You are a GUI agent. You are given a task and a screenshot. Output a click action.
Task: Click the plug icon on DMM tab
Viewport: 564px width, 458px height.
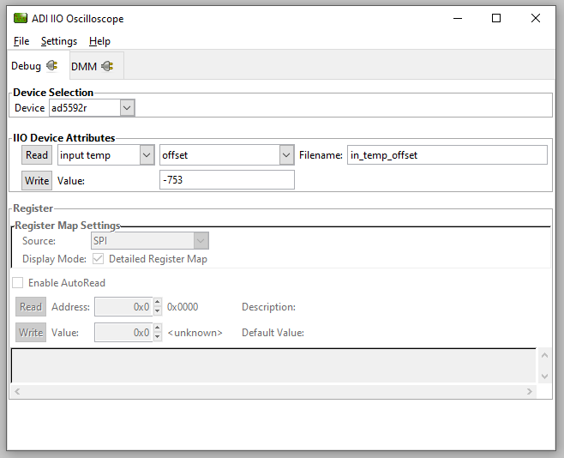pyautogui.click(x=107, y=66)
